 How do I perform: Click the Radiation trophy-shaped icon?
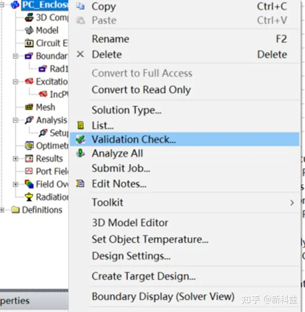pos(29,197)
